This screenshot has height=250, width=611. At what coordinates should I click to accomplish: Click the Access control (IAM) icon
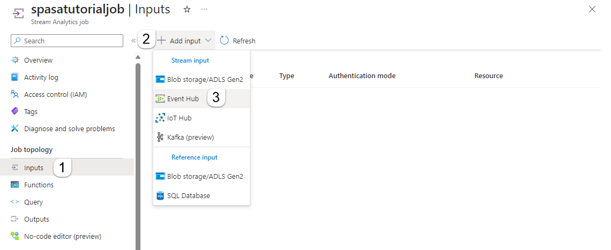(x=15, y=94)
